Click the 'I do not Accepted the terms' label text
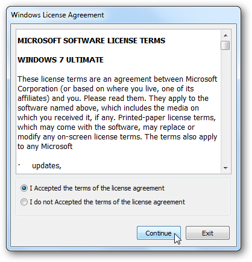The image size is (252, 262). pos(107,202)
